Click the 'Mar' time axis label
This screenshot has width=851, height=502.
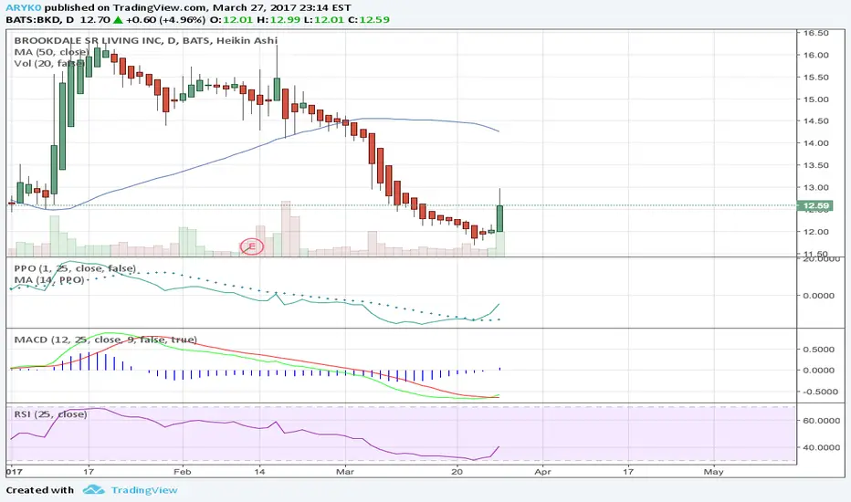click(x=345, y=472)
